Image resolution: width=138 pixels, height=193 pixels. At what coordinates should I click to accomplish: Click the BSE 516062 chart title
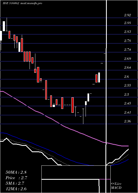click(11, 3)
